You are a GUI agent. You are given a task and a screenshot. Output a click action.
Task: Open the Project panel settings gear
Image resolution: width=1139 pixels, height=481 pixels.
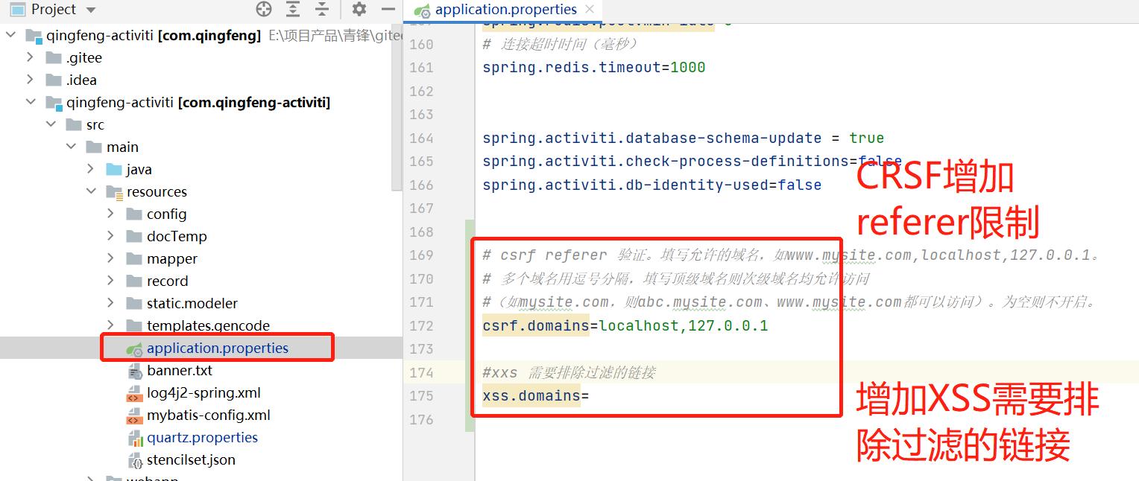coord(358,10)
